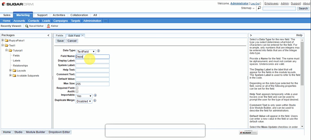311x140 pixels.
Task: Open the Data Type dropdown
Action: 86,52
